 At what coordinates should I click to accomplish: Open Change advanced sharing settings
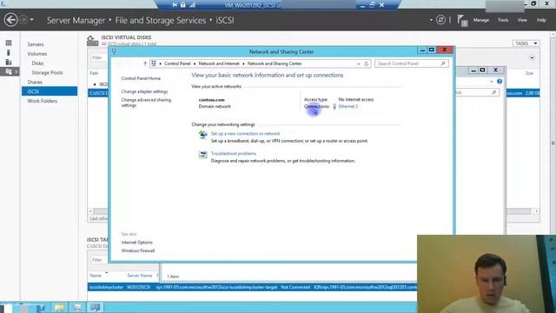coord(146,103)
